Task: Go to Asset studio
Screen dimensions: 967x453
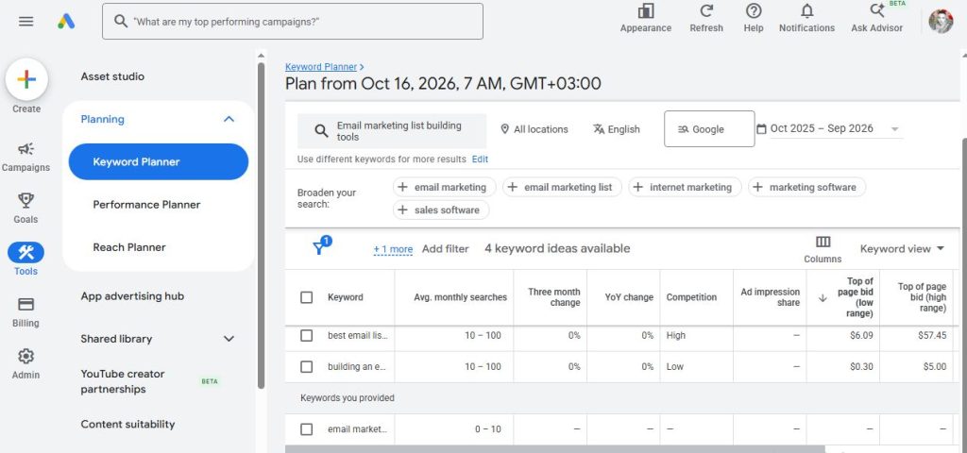Action: pos(112,76)
